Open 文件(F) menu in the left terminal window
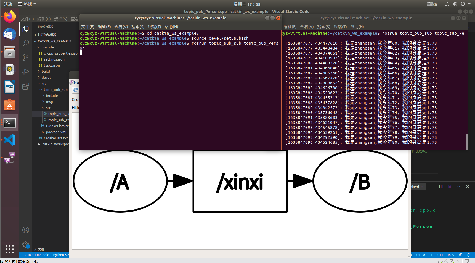 (x=88, y=27)
